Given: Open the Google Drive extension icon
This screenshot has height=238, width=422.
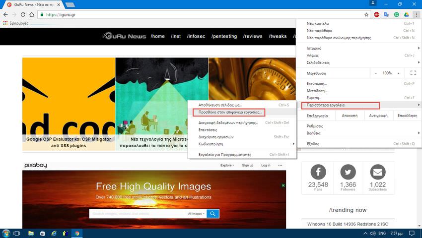Looking at the screenshot, I should point(406,15).
